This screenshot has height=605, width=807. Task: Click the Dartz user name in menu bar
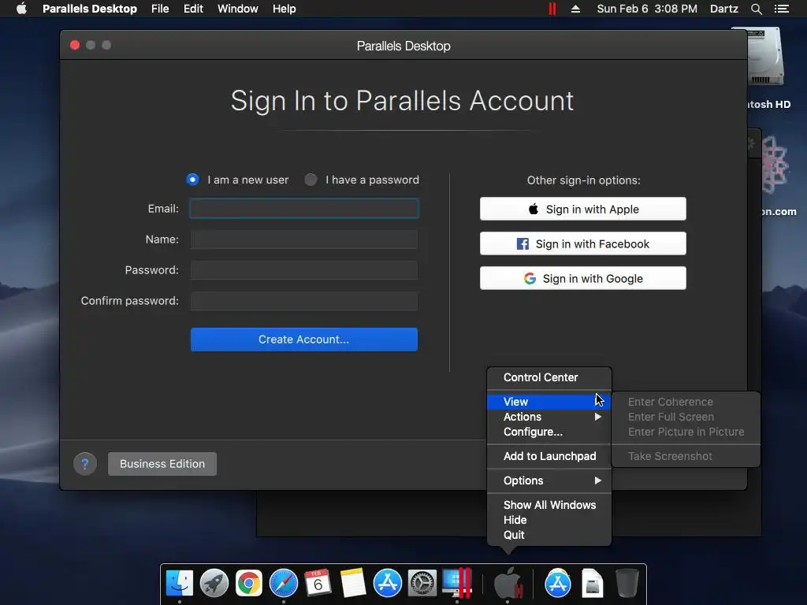(x=723, y=9)
